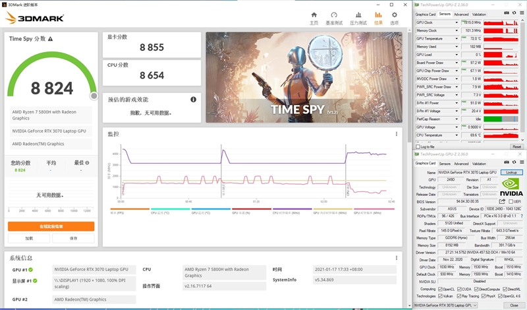Toggle the PhysX checkbox
Viewport: 527px width, 310px height.
[x=484, y=296]
